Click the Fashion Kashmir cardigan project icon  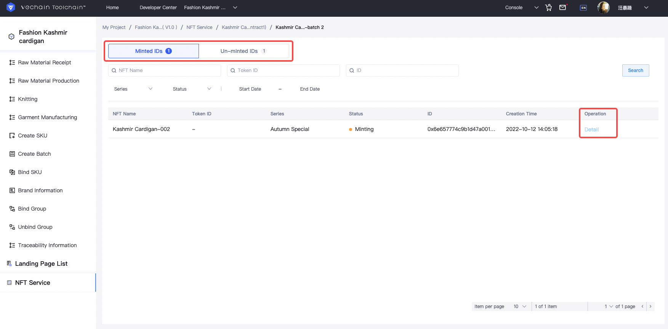click(11, 37)
